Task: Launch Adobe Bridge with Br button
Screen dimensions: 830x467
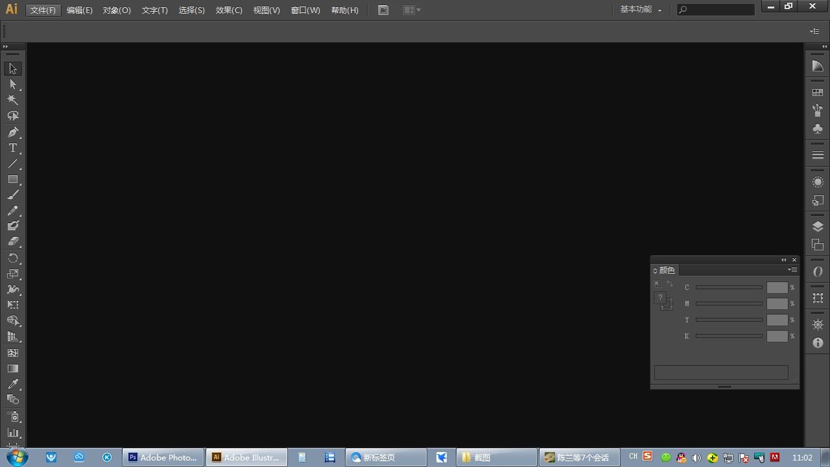Action: pyautogui.click(x=383, y=10)
